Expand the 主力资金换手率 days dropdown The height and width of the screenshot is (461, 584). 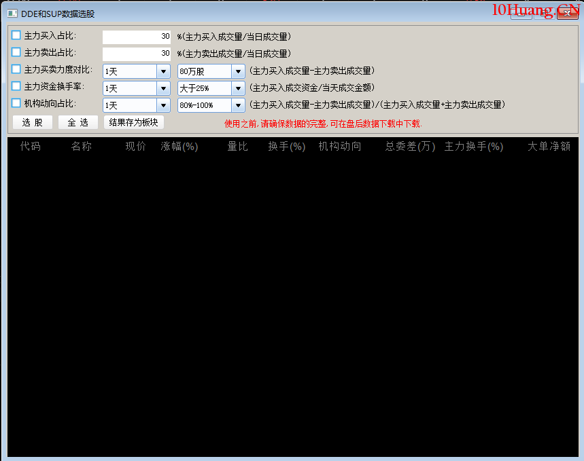point(163,88)
